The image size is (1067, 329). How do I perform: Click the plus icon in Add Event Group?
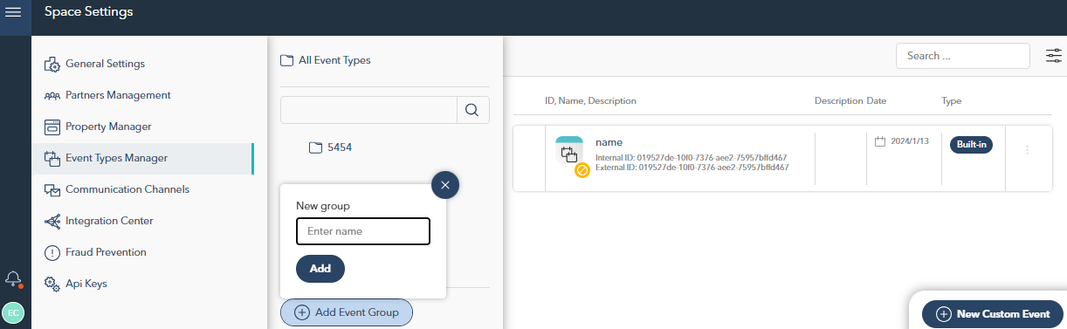302,312
